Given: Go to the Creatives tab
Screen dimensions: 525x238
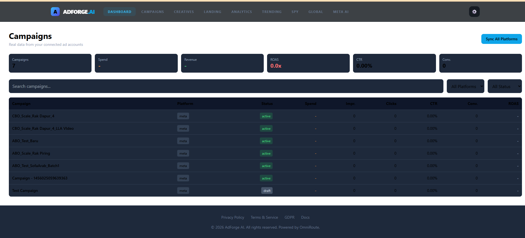Looking at the screenshot, I should [x=184, y=12].
